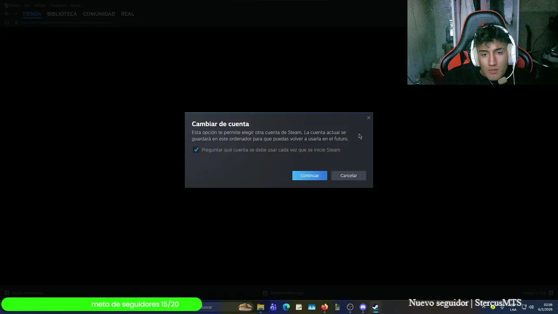The width and height of the screenshot is (558, 314).
Task: Reload the Steam store page
Action: (x=7, y=22)
